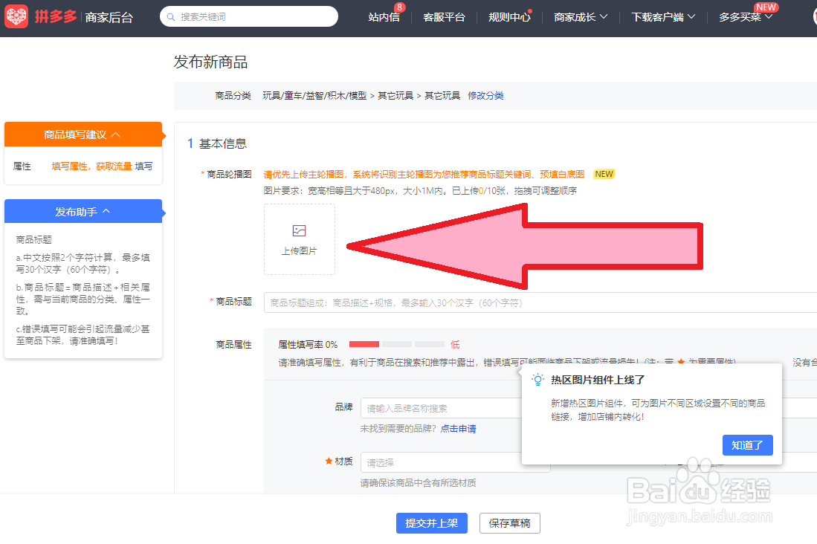Click the search magnifier icon

[171, 16]
